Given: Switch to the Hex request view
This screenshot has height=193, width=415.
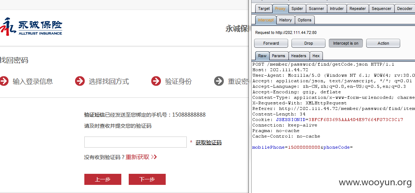Looking at the screenshot, I should coord(316,56).
